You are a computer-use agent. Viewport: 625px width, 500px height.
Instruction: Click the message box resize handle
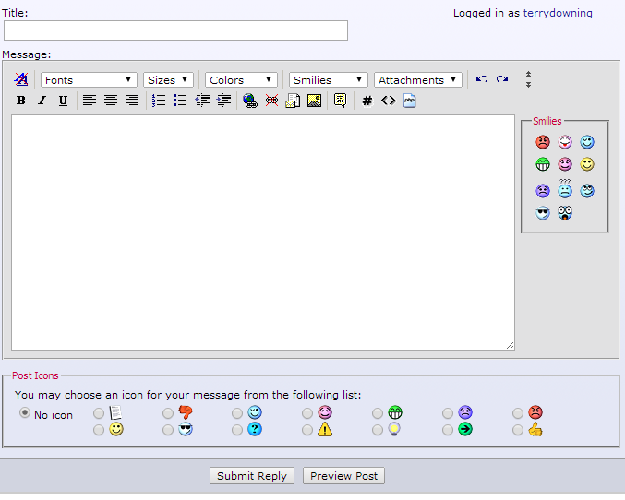click(x=510, y=345)
